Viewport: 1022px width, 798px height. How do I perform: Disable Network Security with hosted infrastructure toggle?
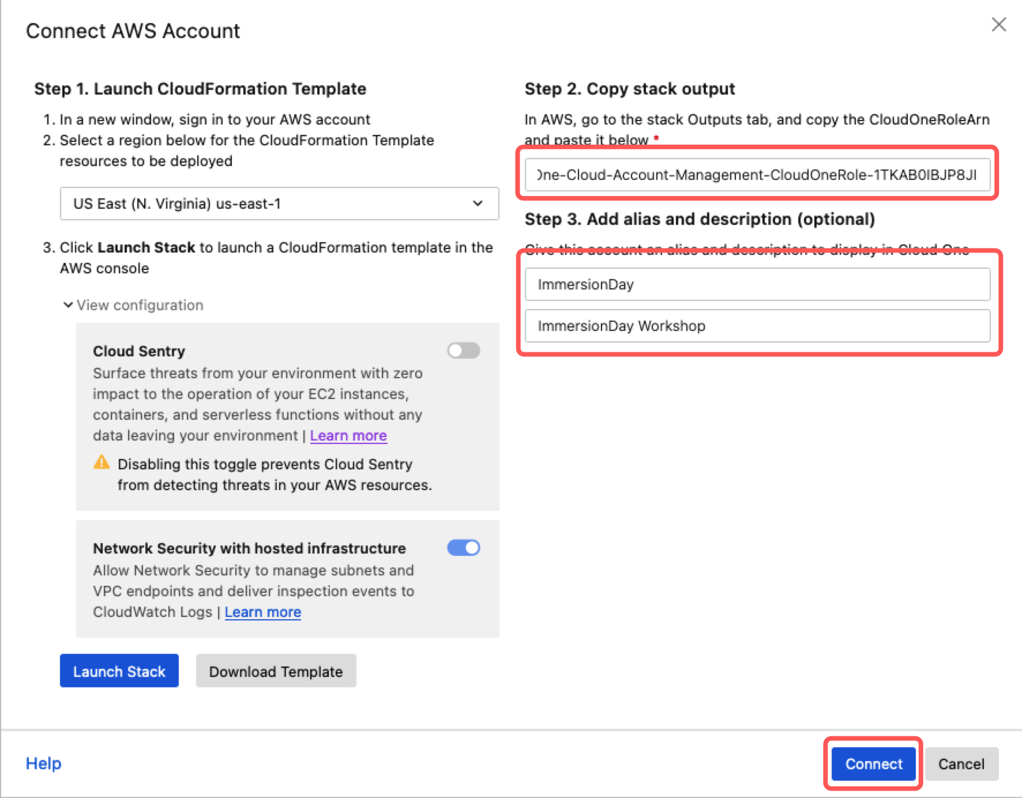pos(464,548)
